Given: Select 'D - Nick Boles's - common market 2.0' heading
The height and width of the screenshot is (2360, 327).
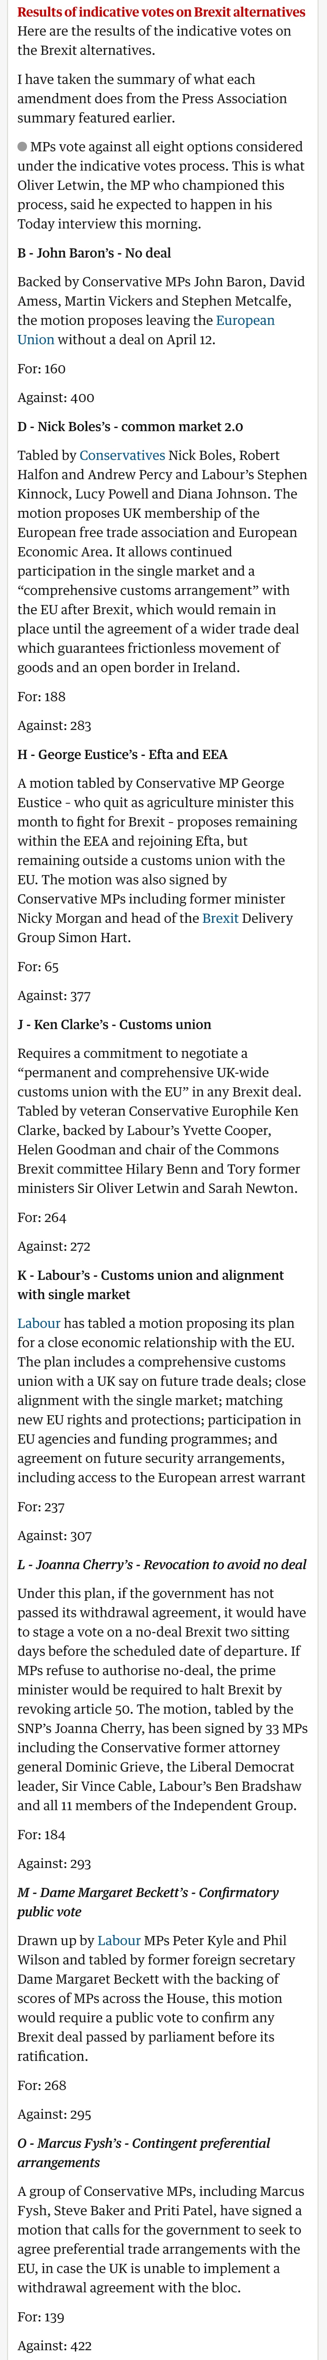Looking at the screenshot, I should click(131, 426).
